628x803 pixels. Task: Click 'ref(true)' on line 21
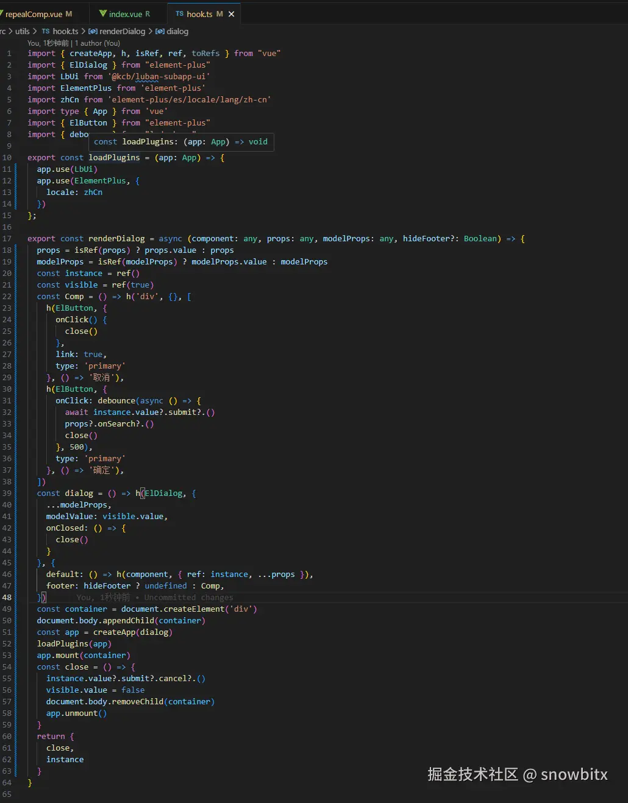coord(133,285)
